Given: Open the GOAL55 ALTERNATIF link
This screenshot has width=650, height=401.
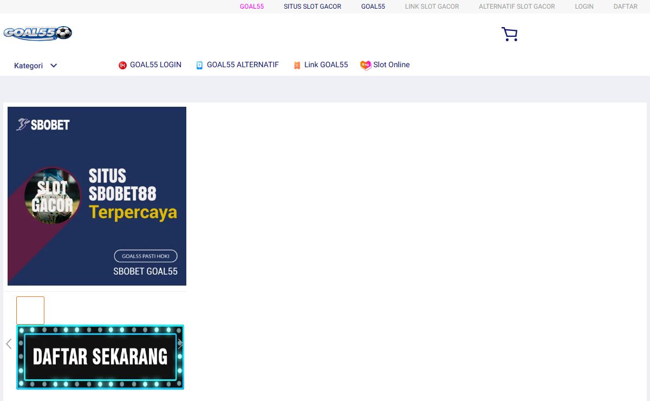Looking at the screenshot, I should (x=243, y=64).
